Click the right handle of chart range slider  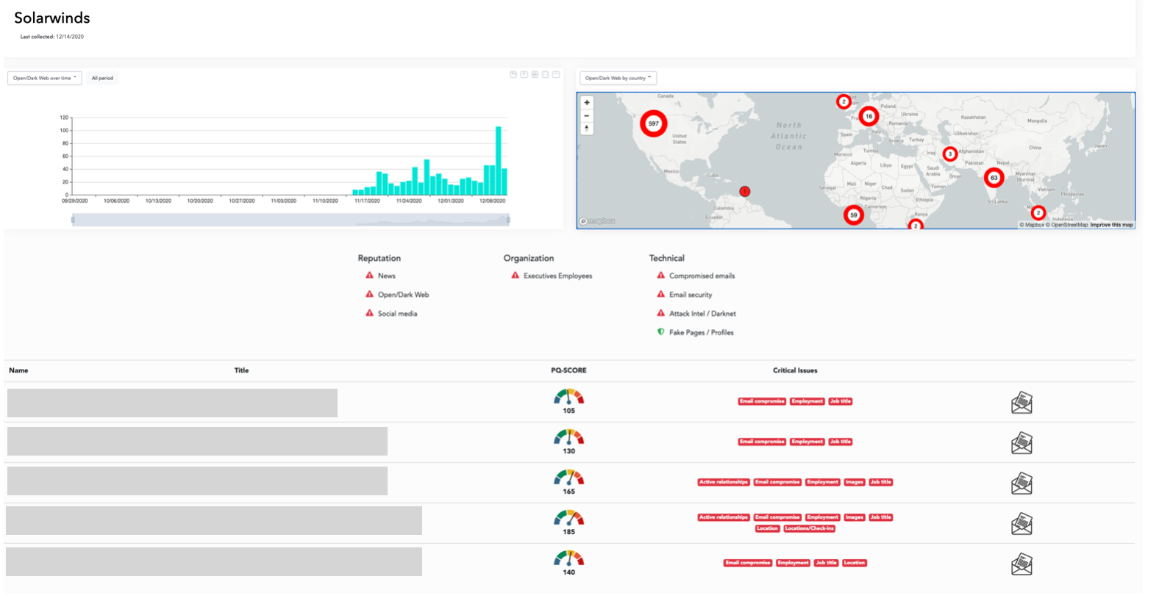pyautogui.click(x=508, y=219)
